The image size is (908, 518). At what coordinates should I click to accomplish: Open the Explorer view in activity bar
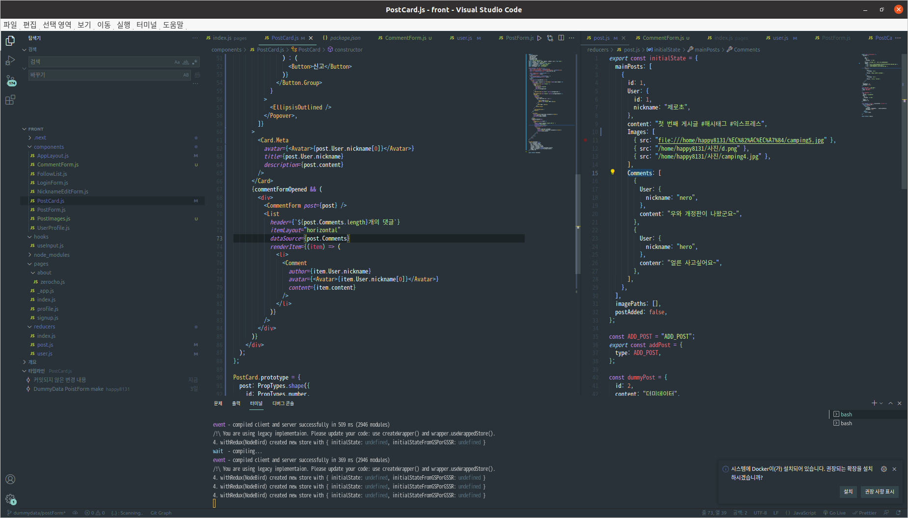(x=10, y=41)
